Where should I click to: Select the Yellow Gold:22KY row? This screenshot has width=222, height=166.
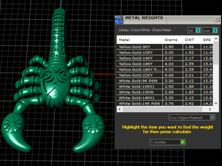[165, 75]
